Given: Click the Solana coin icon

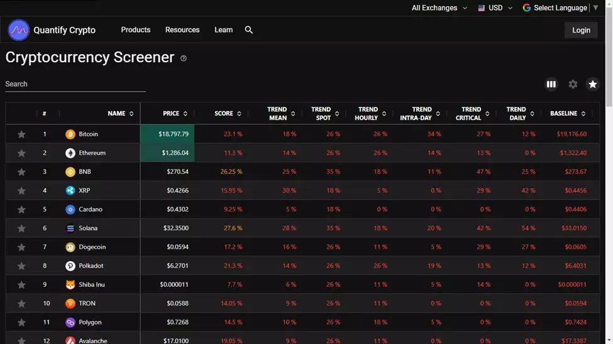Looking at the screenshot, I should point(70,228).
